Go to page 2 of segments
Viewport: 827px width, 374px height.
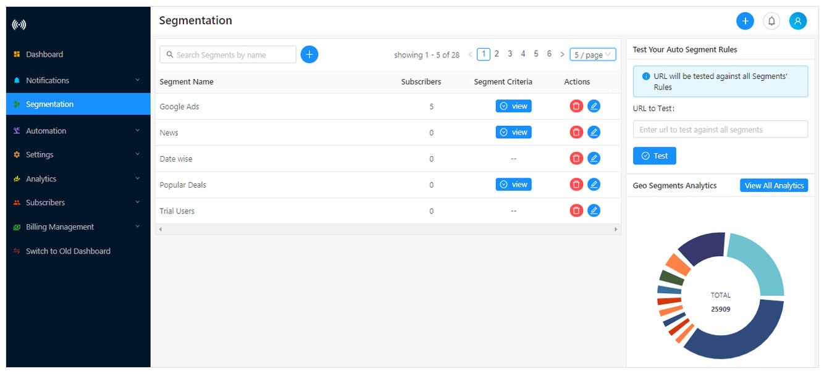point(497,54)
